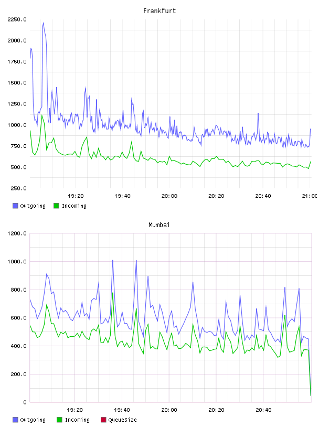Click the 20:40 time label on Frankfurt chart
The width and height of the screenshot is (319, 428).
pos(263,196)
